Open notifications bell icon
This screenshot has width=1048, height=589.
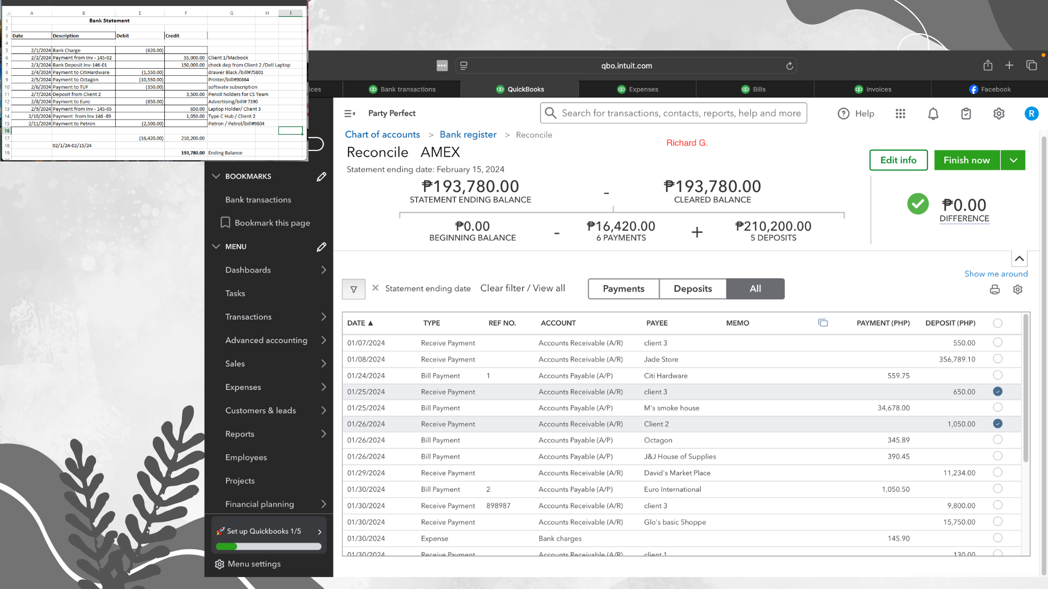click(933, 113)
